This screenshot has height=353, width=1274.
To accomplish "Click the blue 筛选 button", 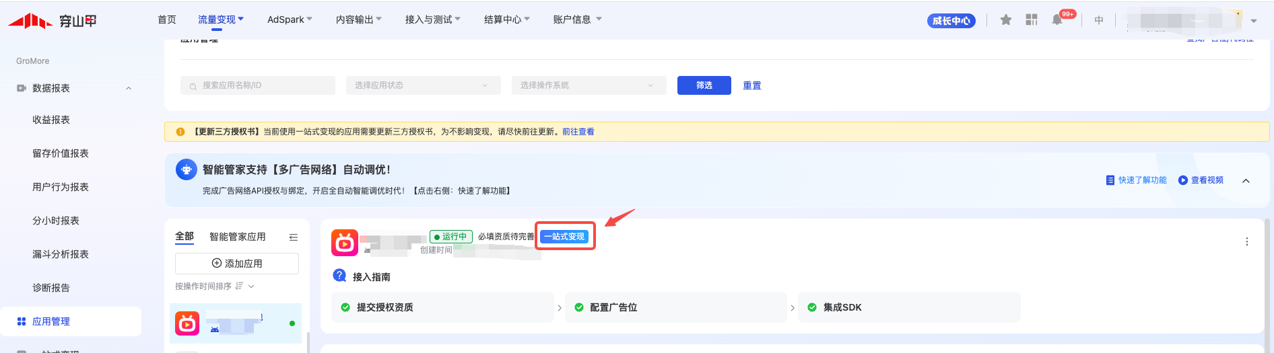I will pyautogui.click(x=704, y=85).
